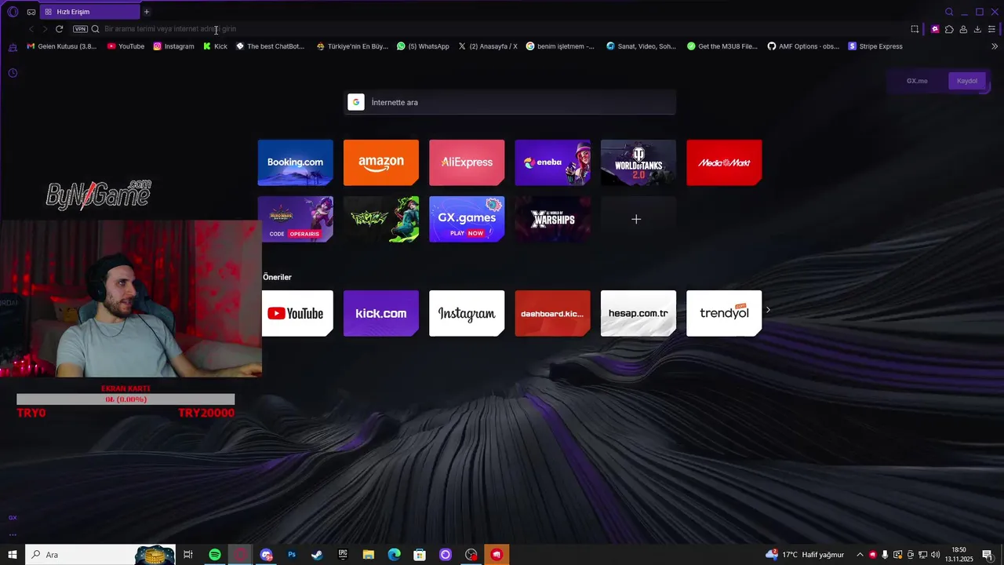The width and height of the screenshot is (1004, 565).
Task: Open the Gelen Kutusu Gmail bookmark
Action: tap(62, 46)
